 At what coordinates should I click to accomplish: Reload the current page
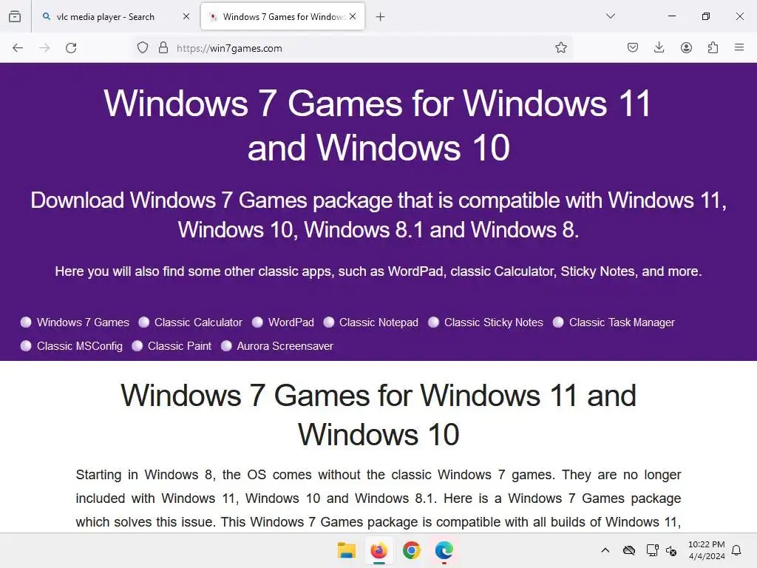coord(71,48)
